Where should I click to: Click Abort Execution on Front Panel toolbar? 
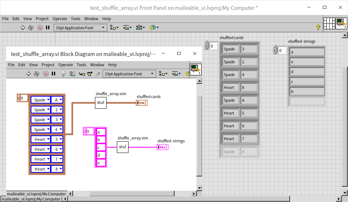(x=40, y=28)
